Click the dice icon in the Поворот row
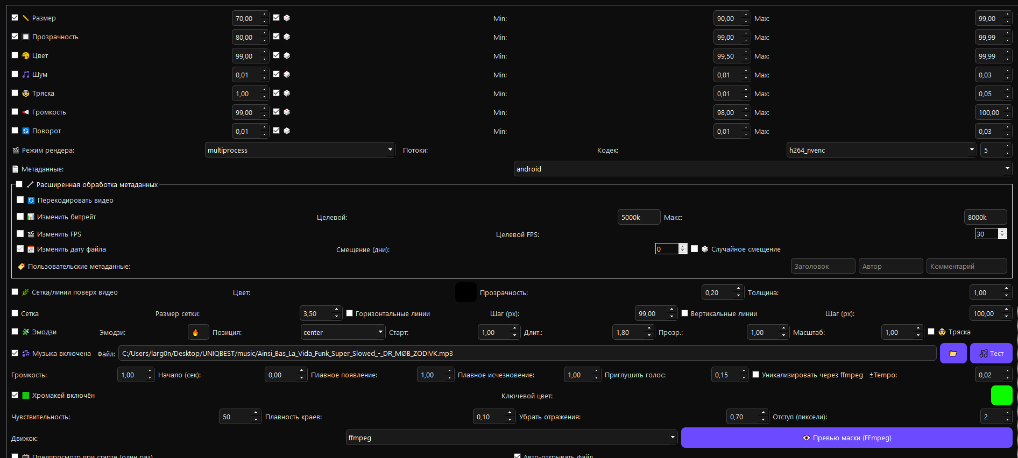 pyautogui.click(x=287, y=131)
